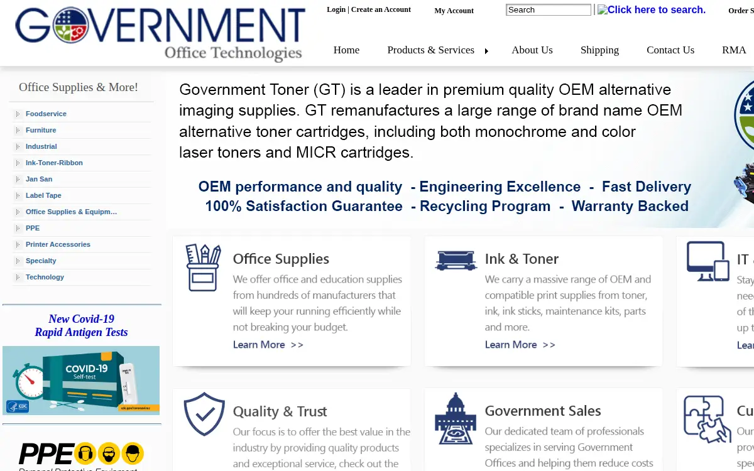Click the Ink & Toner cartridge icon

point(456,260)
